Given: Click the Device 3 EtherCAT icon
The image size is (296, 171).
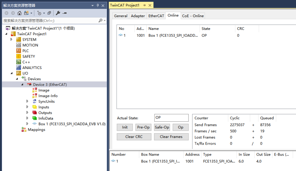Looking at the screenshot, I should pos(29,84).
